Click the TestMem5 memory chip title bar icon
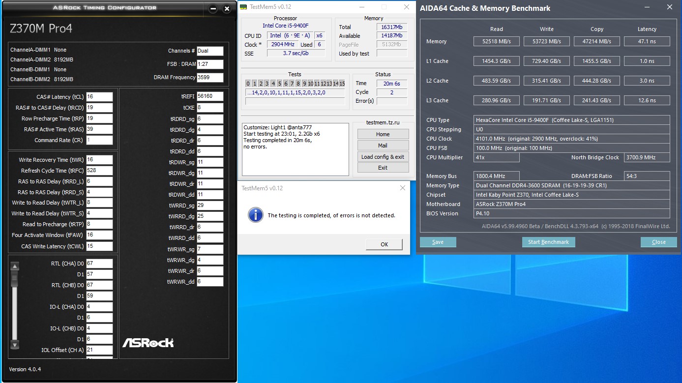 [x=243, y=7]
